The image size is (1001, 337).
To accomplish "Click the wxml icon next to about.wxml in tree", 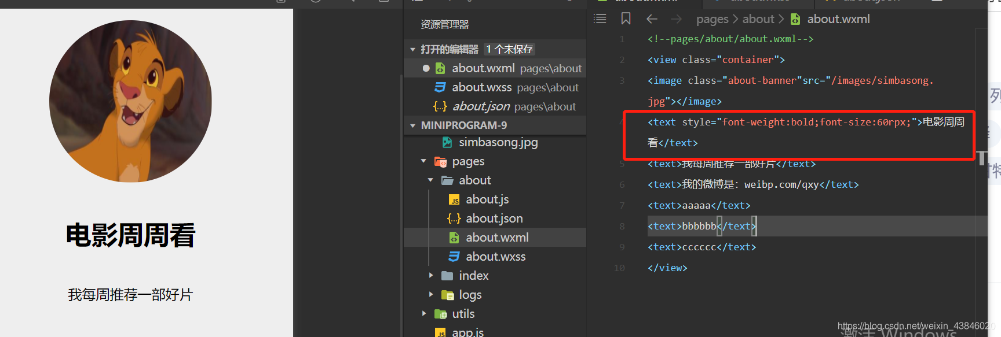I will pos(454,238).
